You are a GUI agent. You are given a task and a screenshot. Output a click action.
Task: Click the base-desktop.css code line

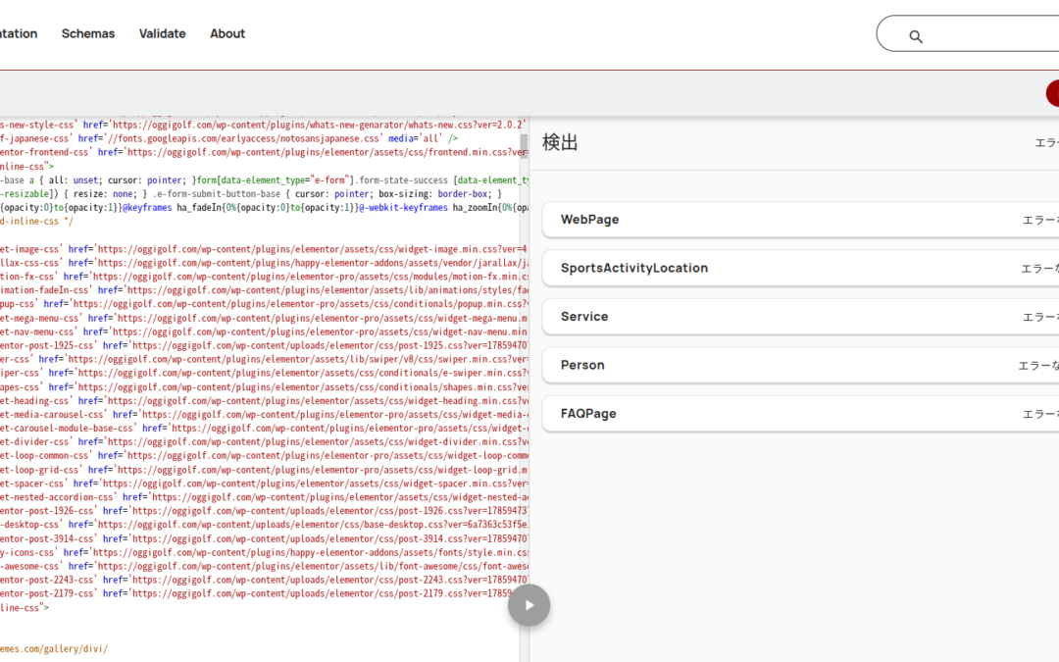tap(264, 525)
